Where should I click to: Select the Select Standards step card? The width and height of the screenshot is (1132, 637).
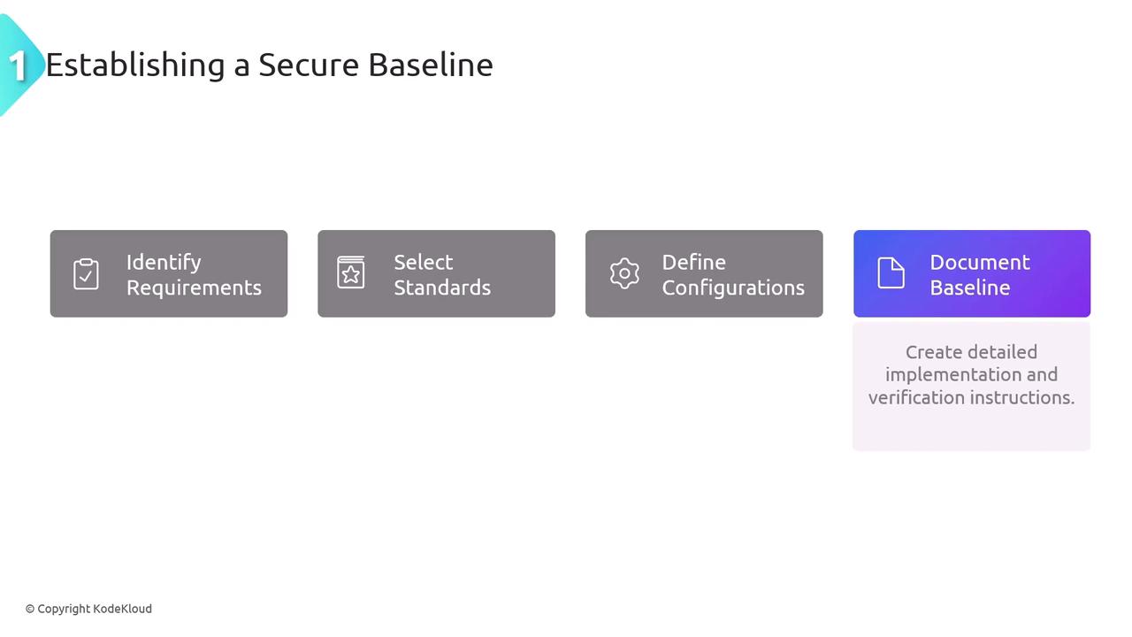click(436, 273)
